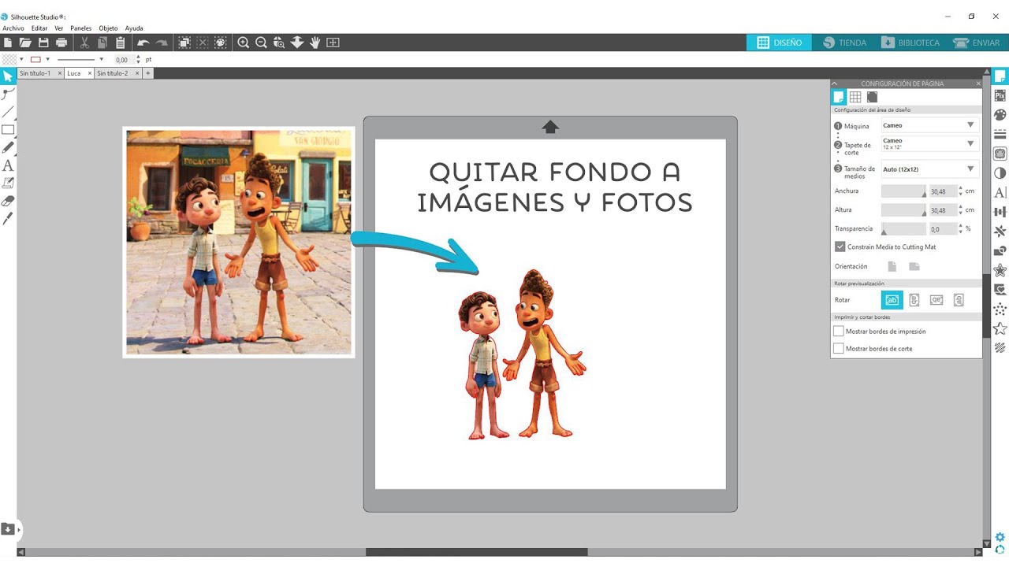The width and height of the screenshot is (1009, 567).
Task: Open the Trace panel icon
Action: [1000, 154]
